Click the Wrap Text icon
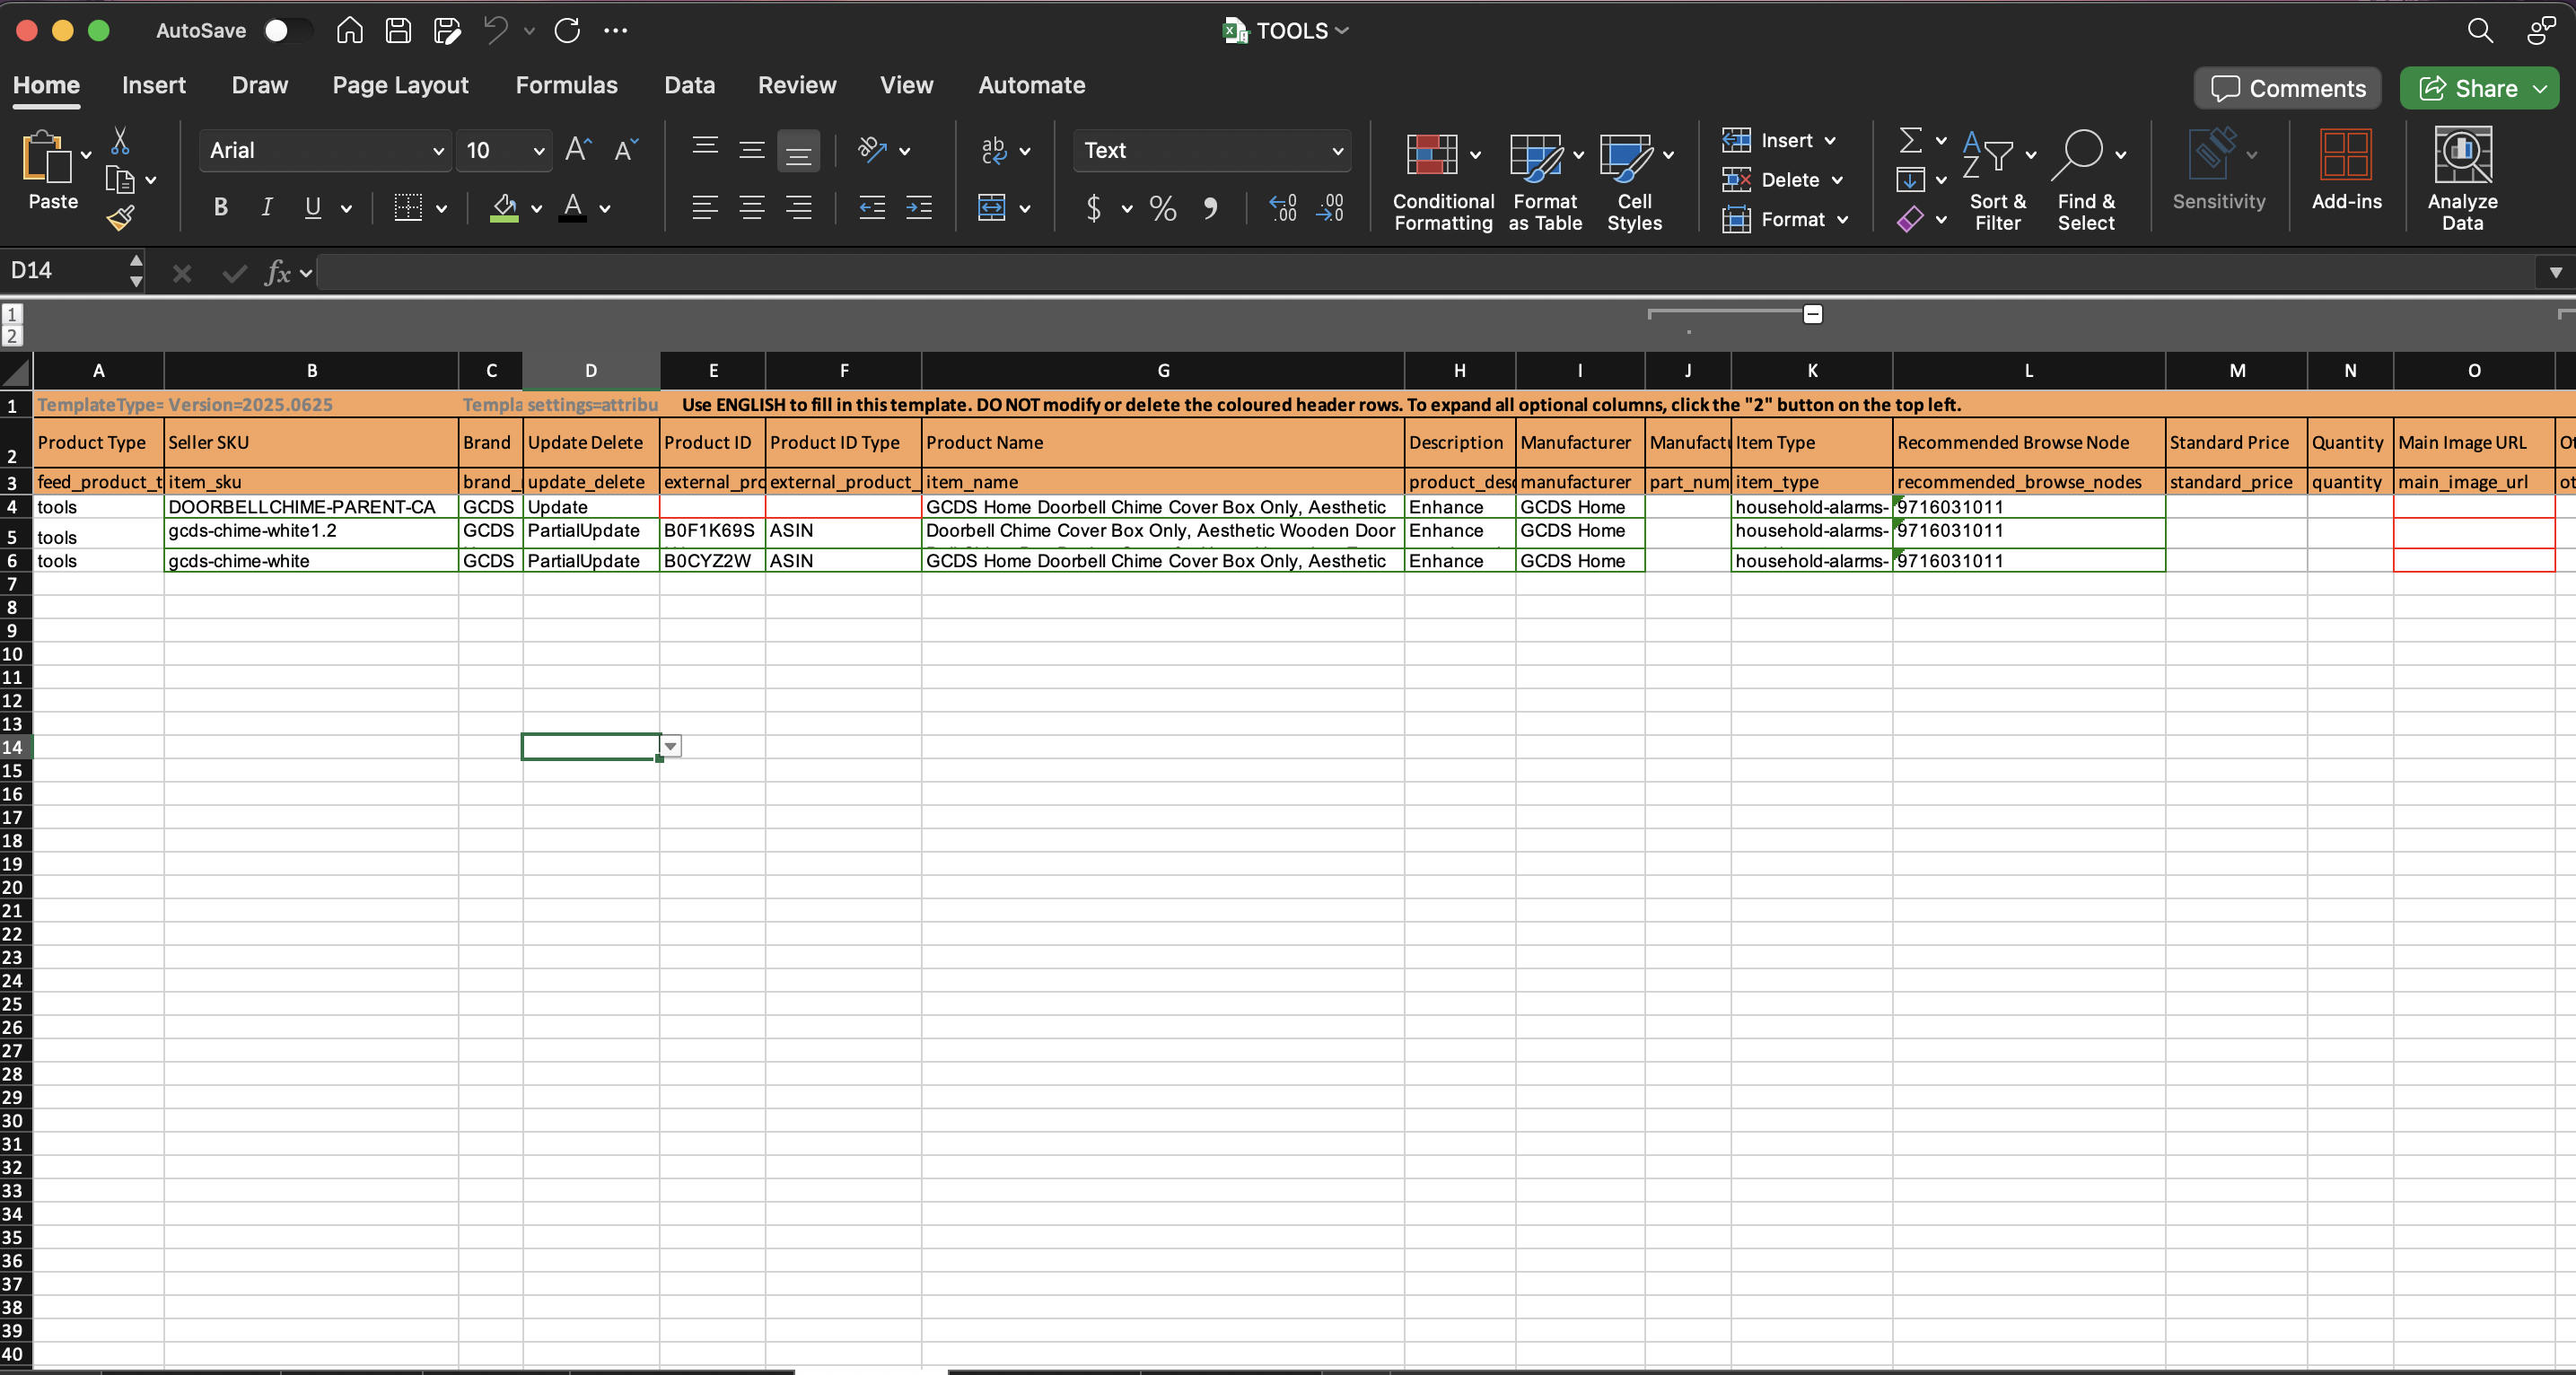Screen dimensions: 2576x1375 coord(994,150)
